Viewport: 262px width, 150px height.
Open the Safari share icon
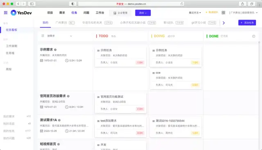pyautogui.click(x=242, y=4)
